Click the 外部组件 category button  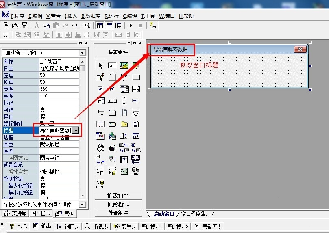[x=118, y=213]
